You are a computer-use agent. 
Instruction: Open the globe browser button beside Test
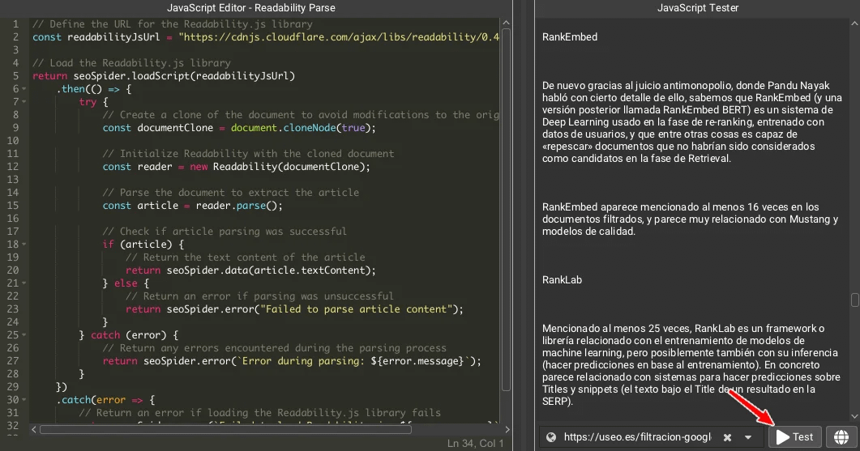click(841, 436)
